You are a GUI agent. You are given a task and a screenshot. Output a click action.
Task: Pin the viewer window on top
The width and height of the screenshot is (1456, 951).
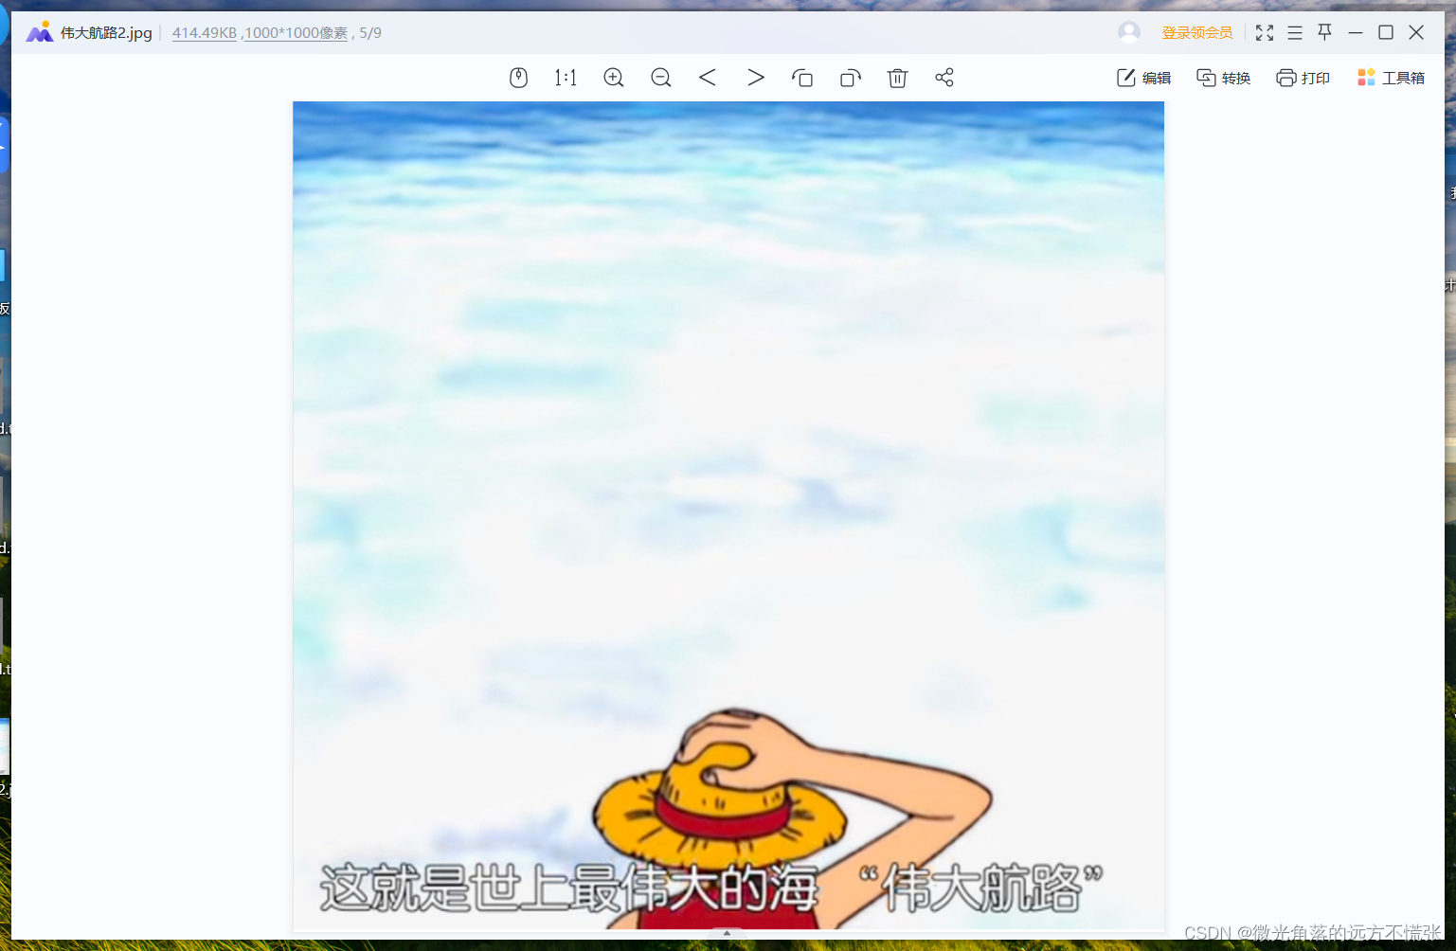click(x=1324, y=32)
